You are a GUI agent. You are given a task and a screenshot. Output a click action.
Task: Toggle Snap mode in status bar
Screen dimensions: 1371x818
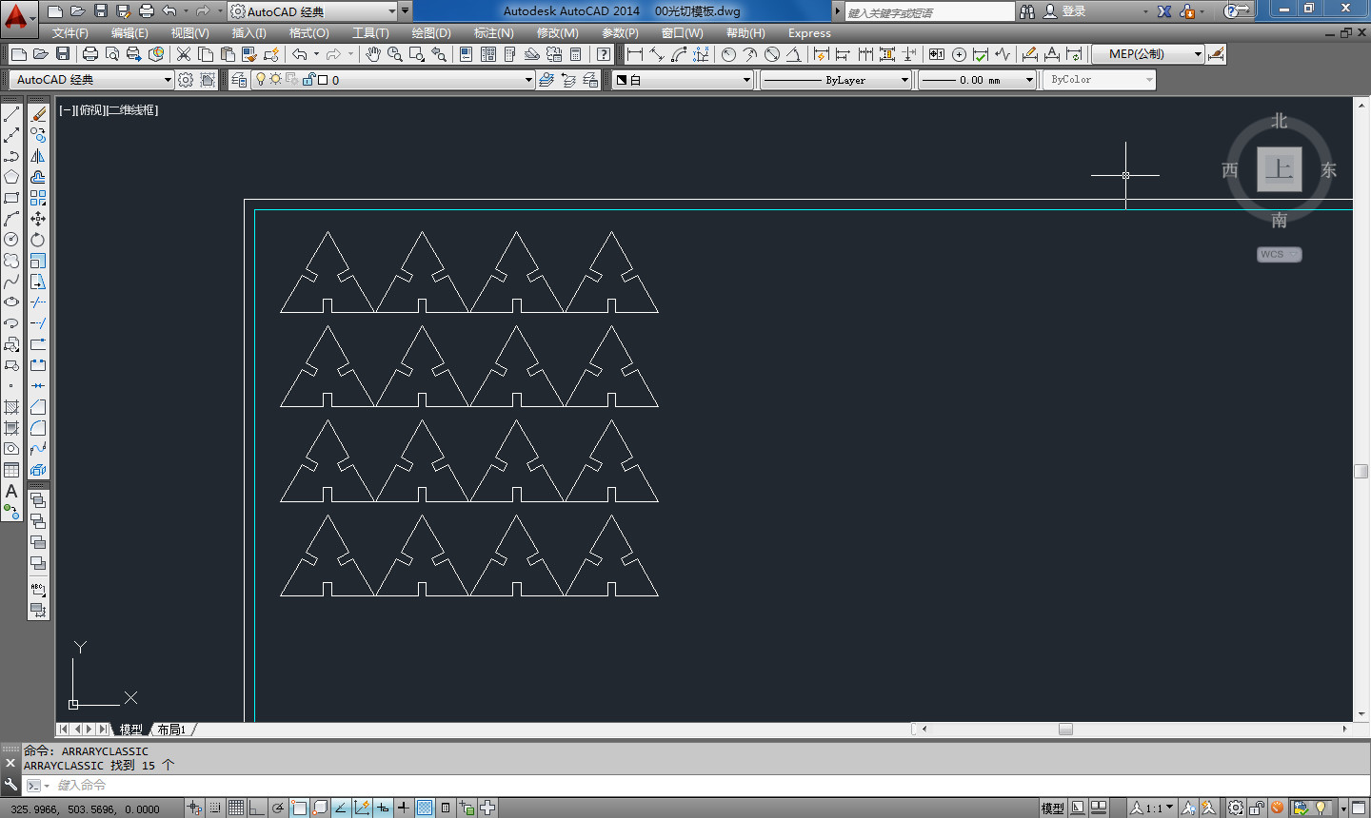pyautogui.click(x=215, y=808)
